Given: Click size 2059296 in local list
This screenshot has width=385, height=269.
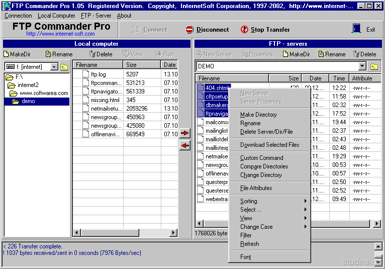Looking at the screenshot, I should [137, 108].
